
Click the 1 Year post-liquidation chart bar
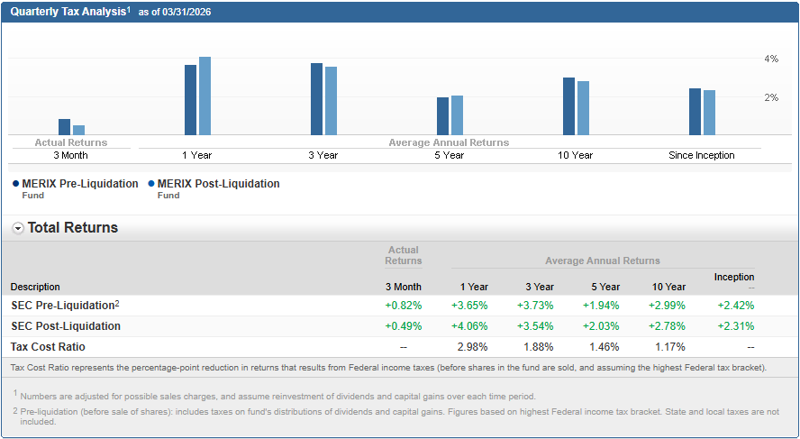pos(205,96)
